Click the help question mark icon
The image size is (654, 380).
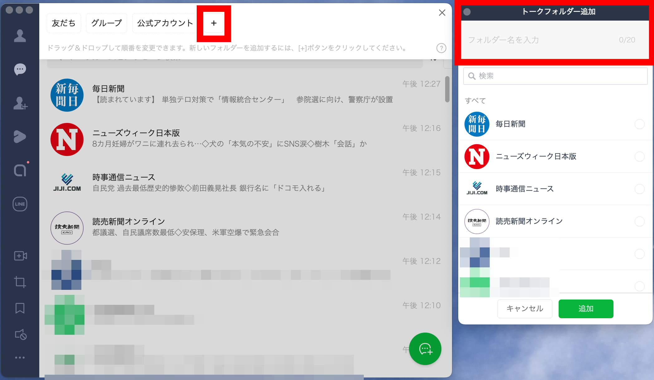click(x=441, y=48)
